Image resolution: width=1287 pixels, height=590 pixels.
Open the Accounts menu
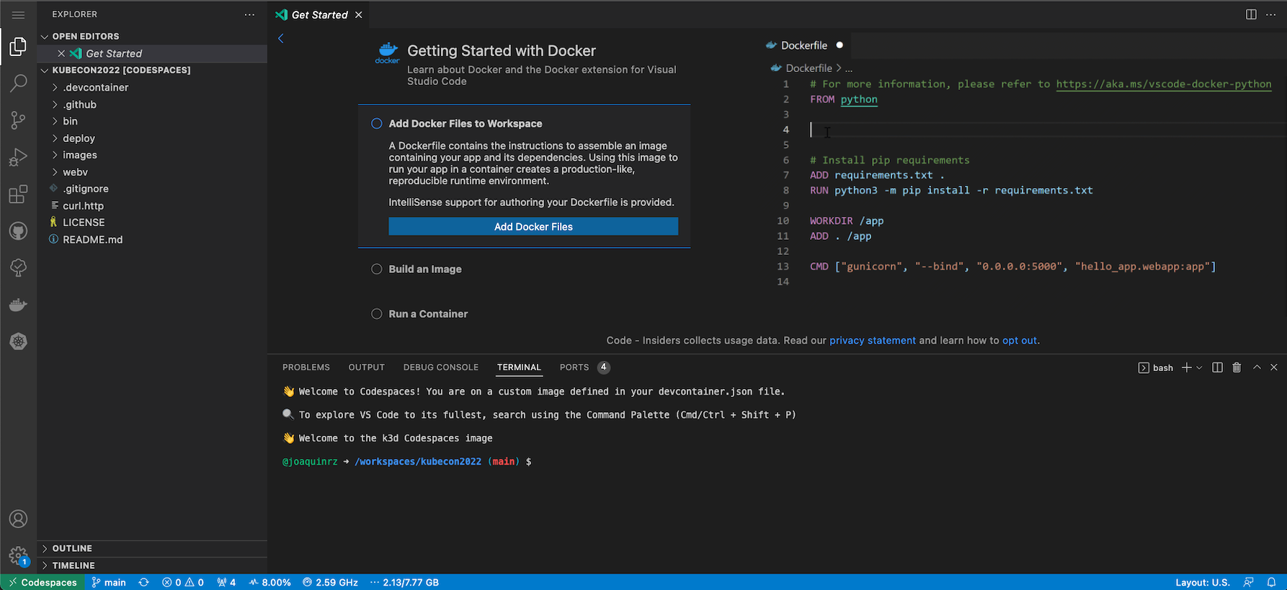19,519
